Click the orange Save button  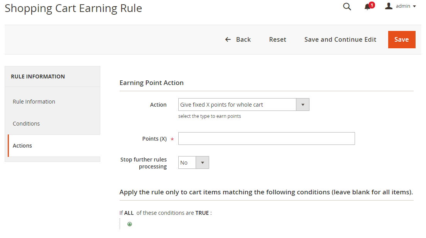(x=401, y=39)
